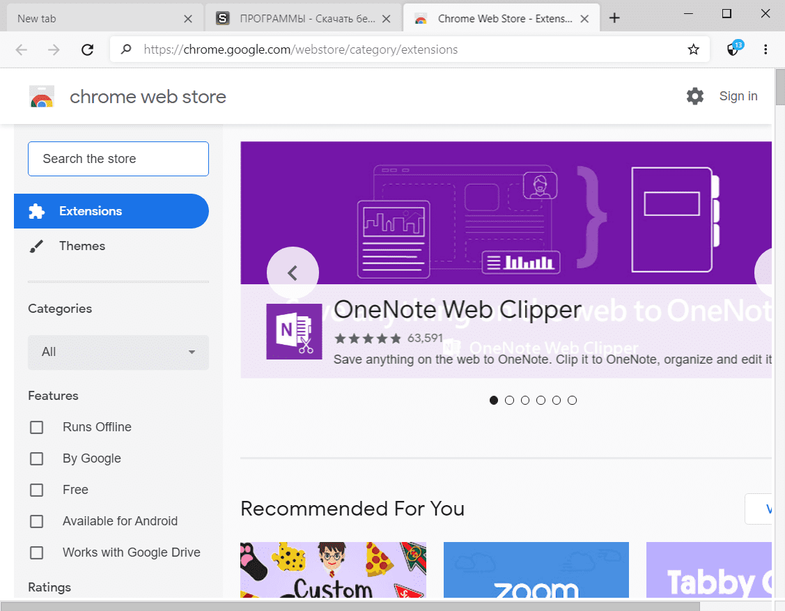Select the fourth carousel dot
The width and height of the screenshot is (785, 611).
click(x=541, y=400)
